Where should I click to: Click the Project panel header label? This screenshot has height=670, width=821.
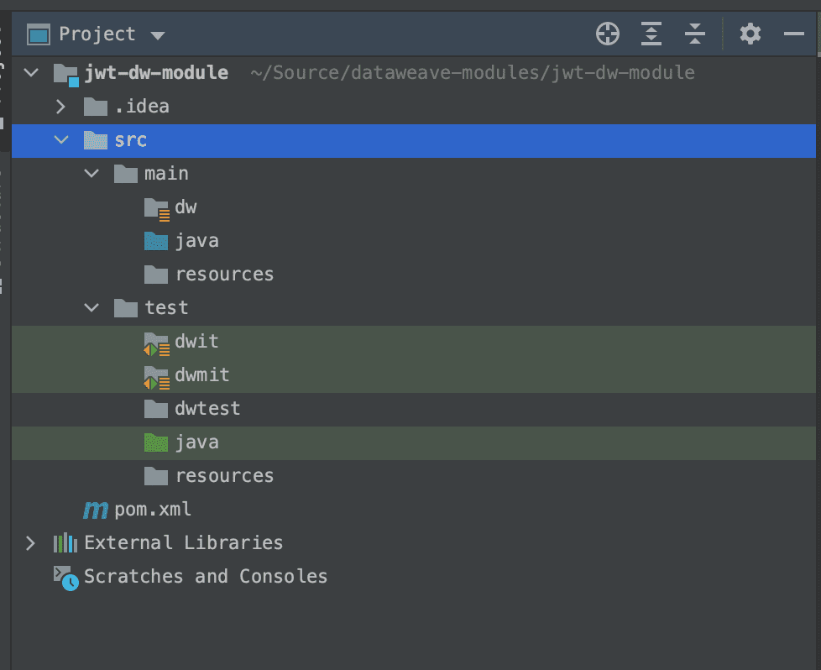[x=97, y=34]
